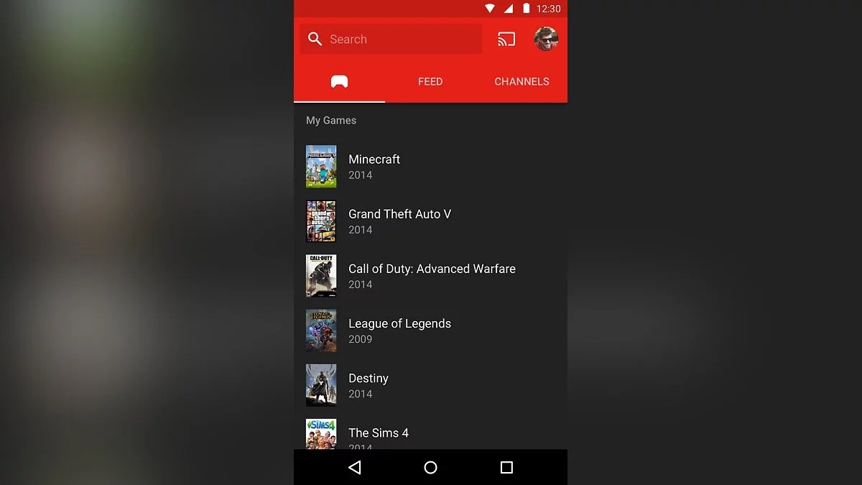Open the user profile avatar
This screenshot has height=485, width=862.
[x=546, y=39]
